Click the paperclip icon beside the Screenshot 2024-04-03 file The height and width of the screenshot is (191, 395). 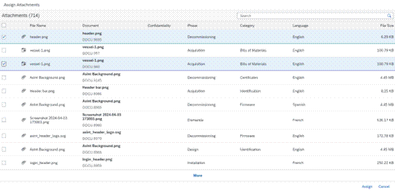coord(24,120)
